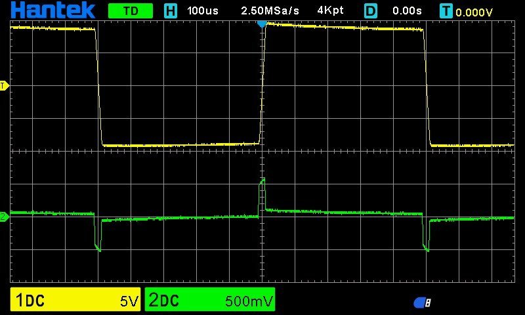Toggle channel 1 via the yellow 1DC label
The height and width of the screenshot is (315, 525).
click(30, 301)
